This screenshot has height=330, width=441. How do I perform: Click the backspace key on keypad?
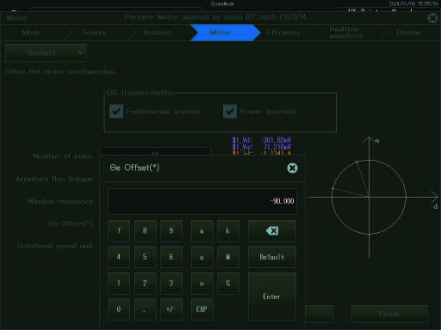(x=272, y=231)
